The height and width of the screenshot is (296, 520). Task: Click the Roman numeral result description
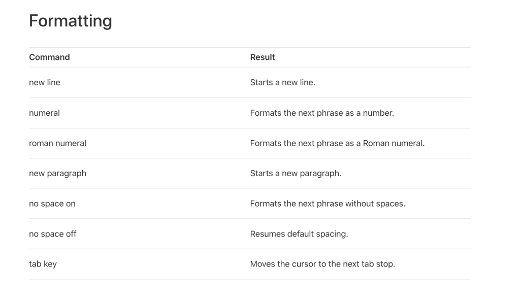[x=337, y=143]
